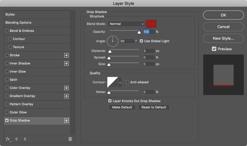The height and width of the screenshot is (146, 247).
Task: Add another Gradient Overlay via plus icon
Action: tap(66, 96)
